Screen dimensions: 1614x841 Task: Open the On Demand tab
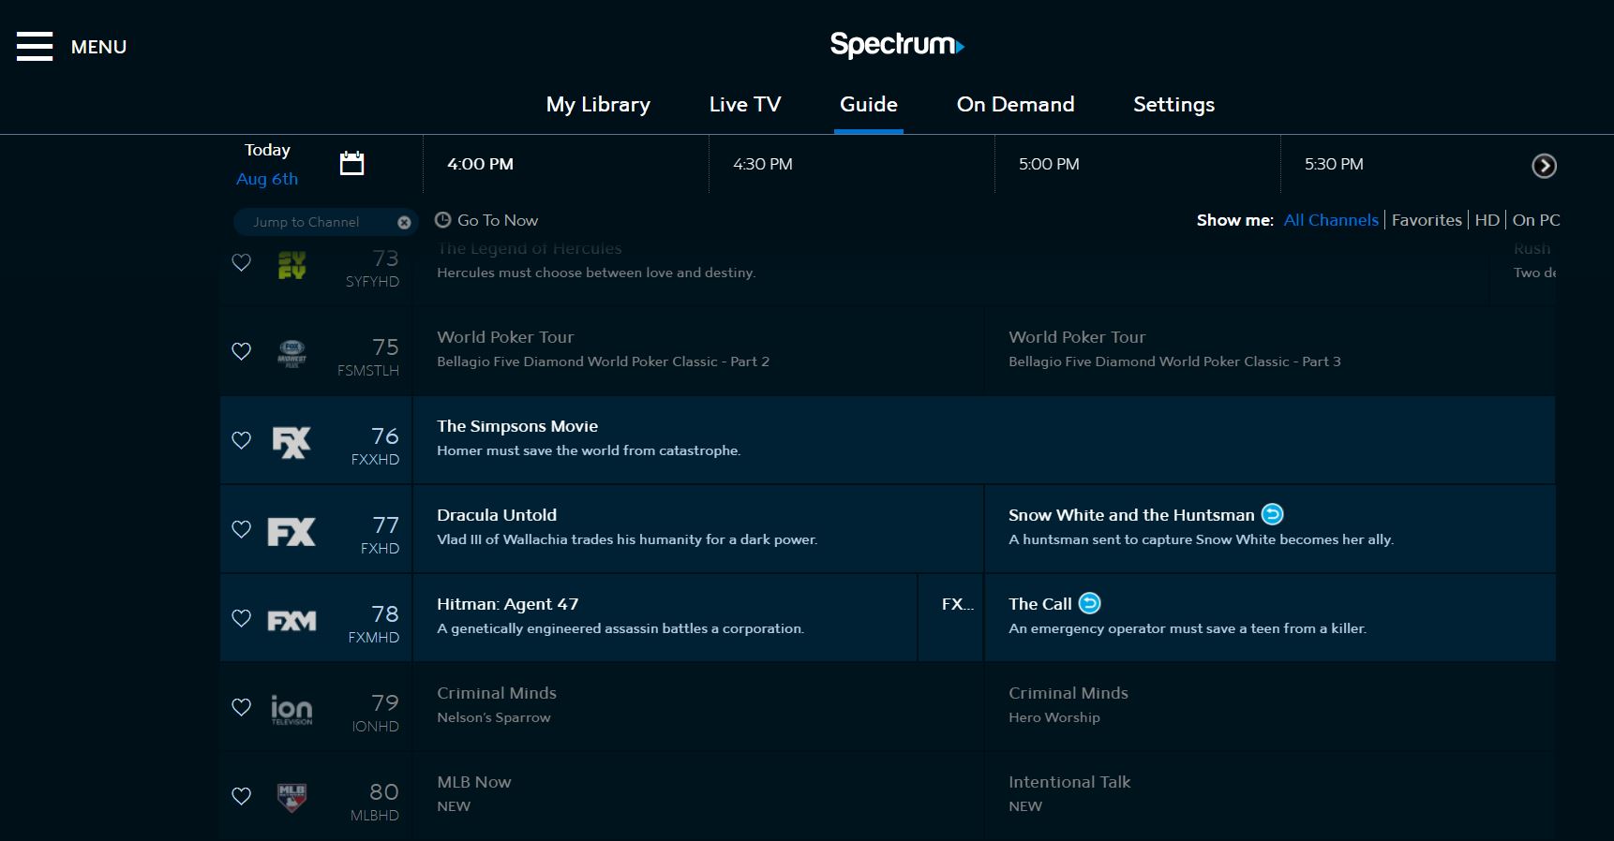1015,105
